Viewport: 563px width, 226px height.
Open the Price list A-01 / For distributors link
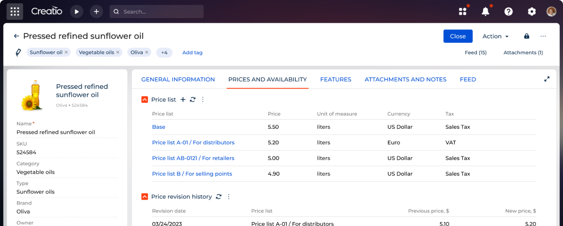(193, 143)
